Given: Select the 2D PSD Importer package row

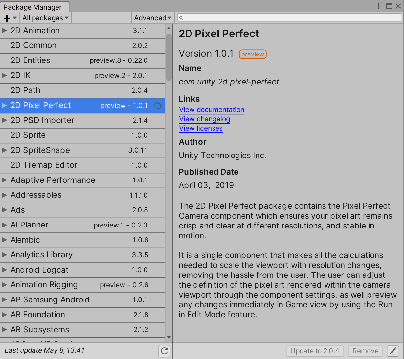Looking at the screenshot, I should tap(82, 120).
